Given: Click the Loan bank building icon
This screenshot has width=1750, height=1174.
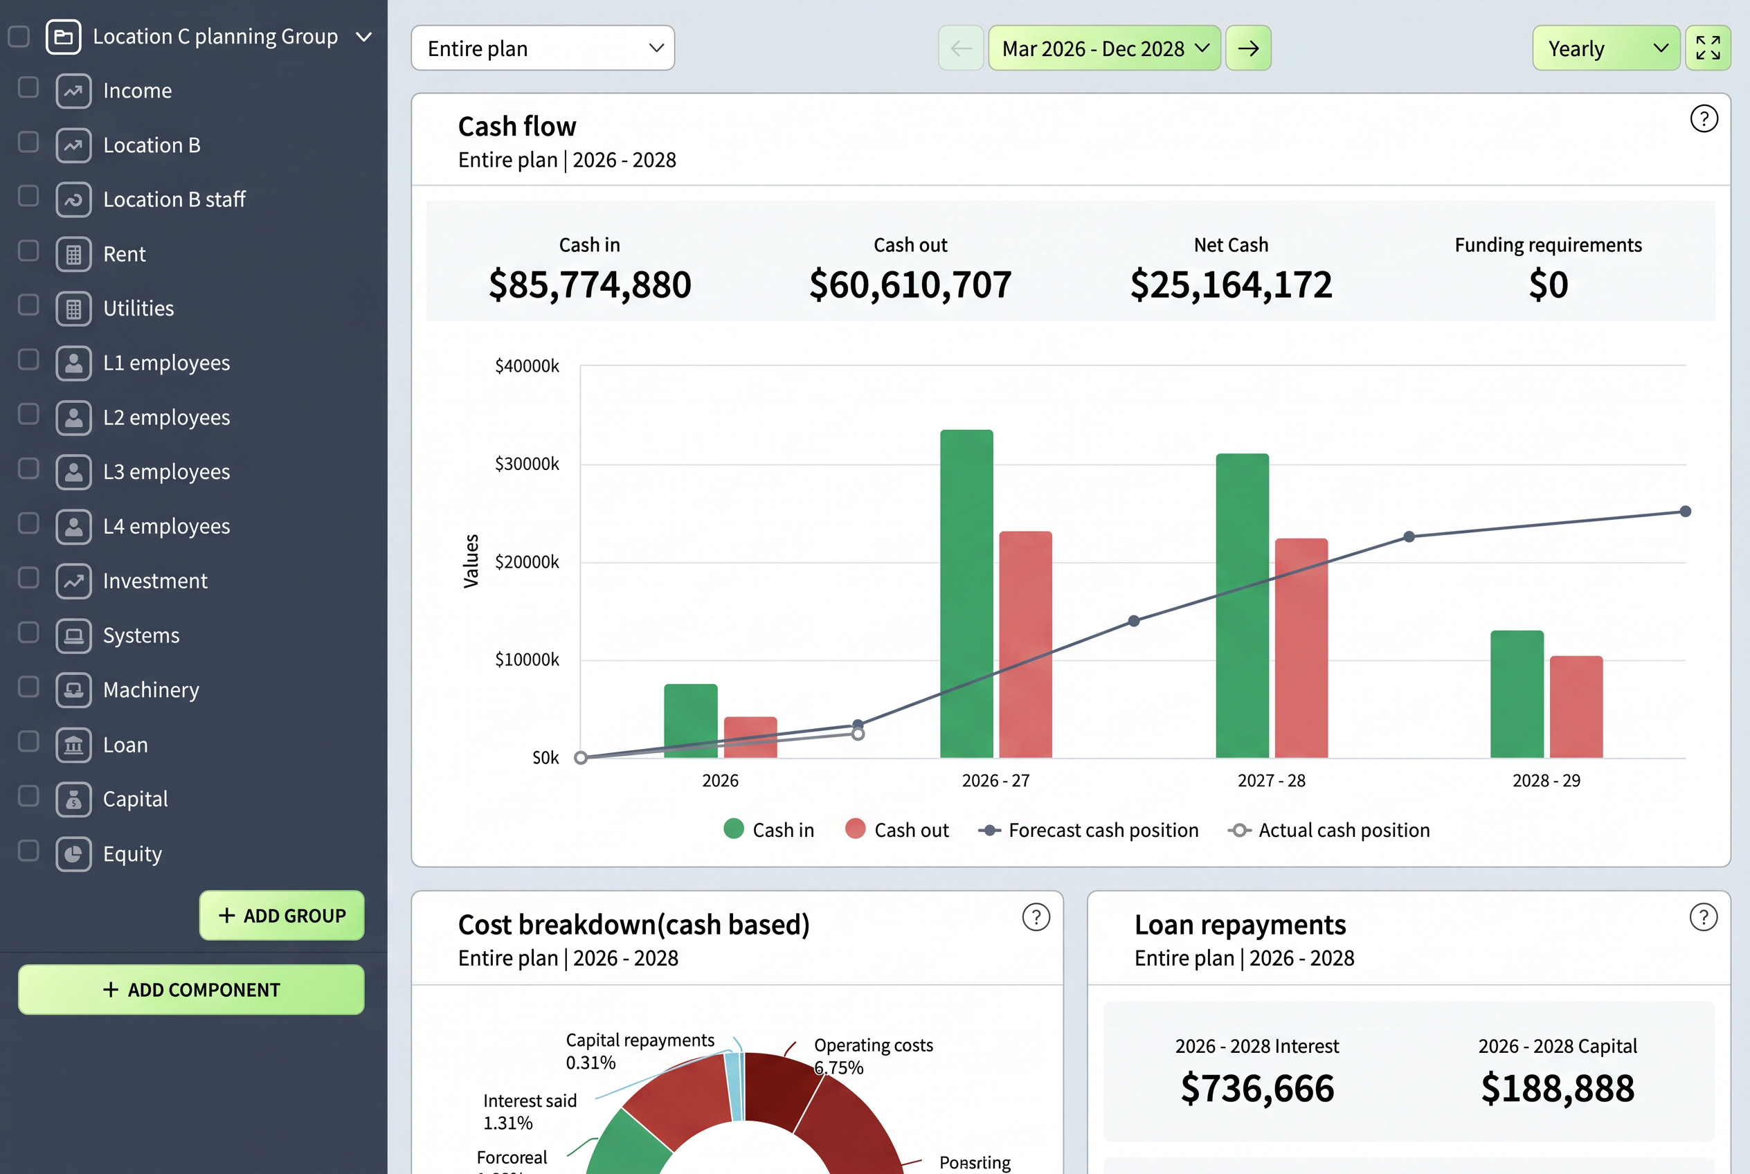Looking at the screenshot, I should click(x=73, y=745).
